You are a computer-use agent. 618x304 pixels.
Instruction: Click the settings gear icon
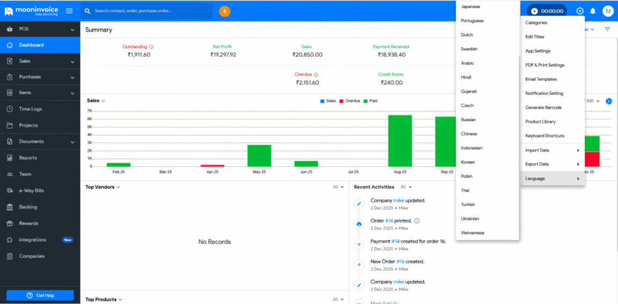pyautogui.click(x=579, y=11)
